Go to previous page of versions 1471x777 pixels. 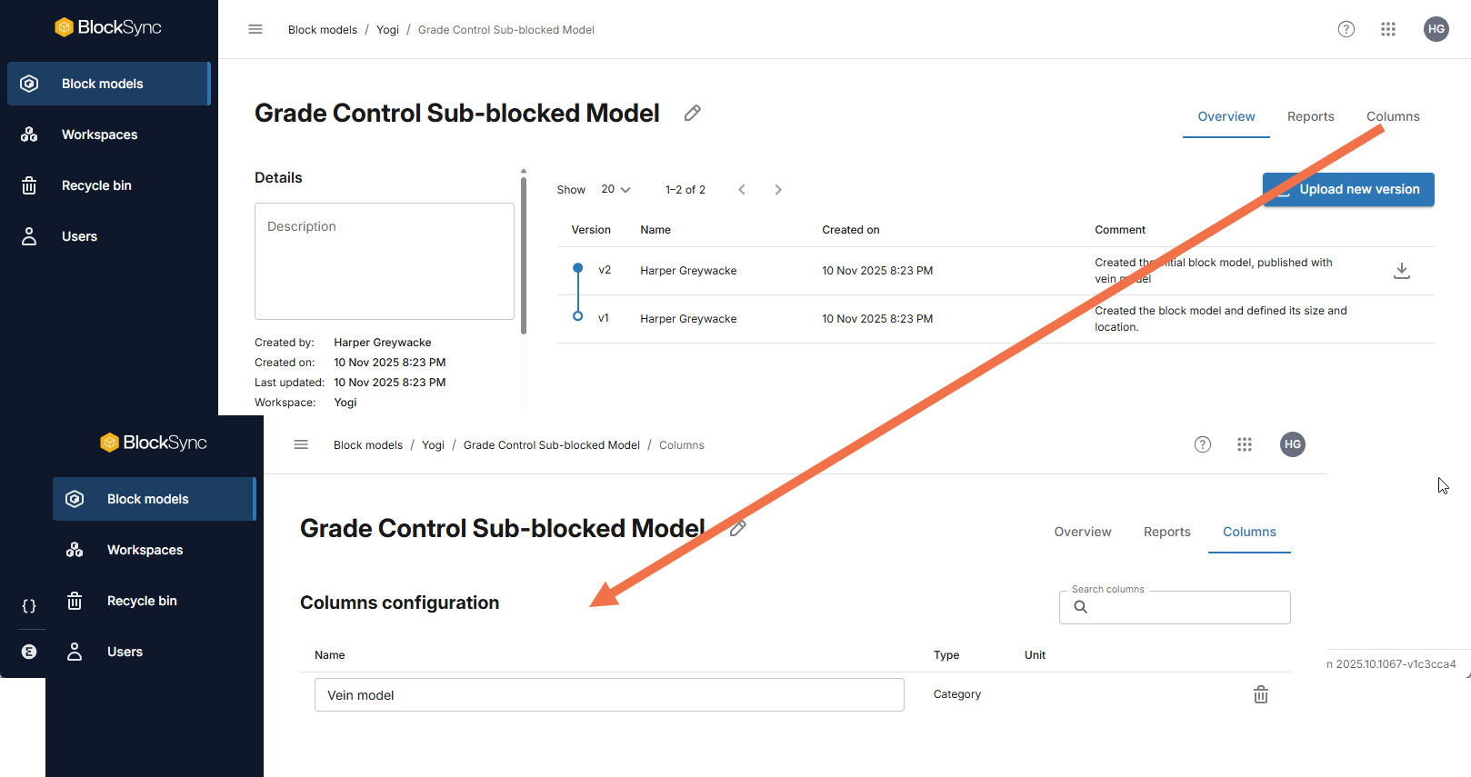(742, 190)
